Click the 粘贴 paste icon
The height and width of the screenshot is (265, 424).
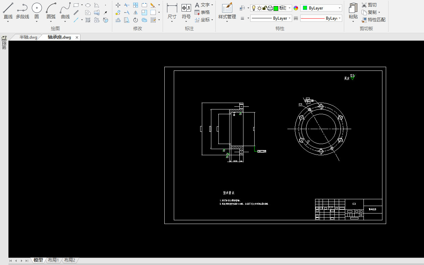(x=353, y=8)
